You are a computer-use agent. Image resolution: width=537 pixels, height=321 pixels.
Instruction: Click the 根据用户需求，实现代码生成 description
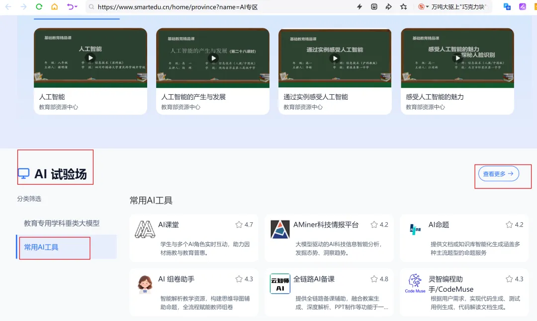tap(475, 303)
